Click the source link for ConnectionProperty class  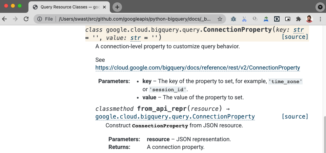[x=295, y=37]
